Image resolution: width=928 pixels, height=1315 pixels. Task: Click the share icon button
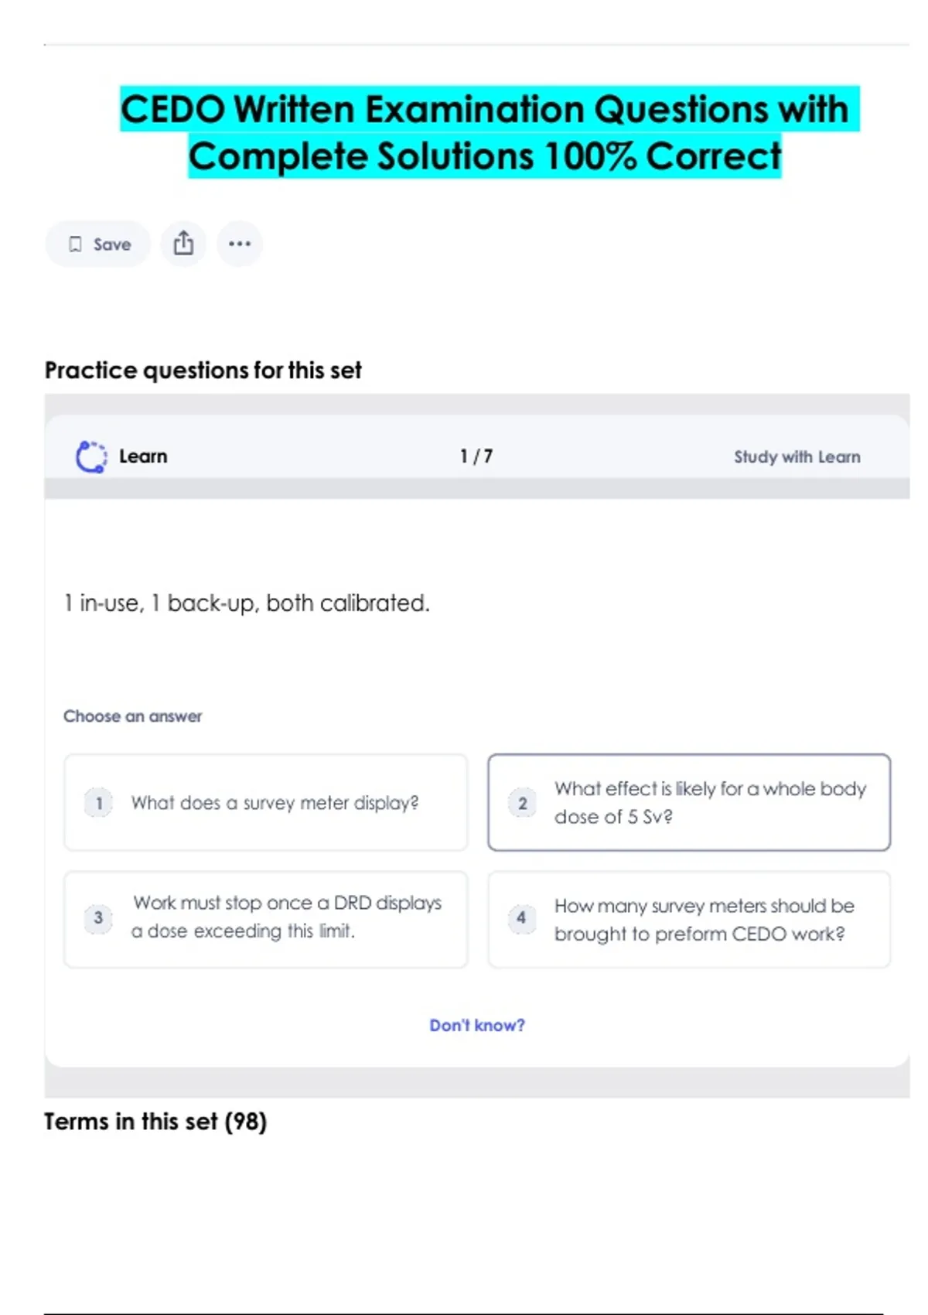click(x=183, y=244)
